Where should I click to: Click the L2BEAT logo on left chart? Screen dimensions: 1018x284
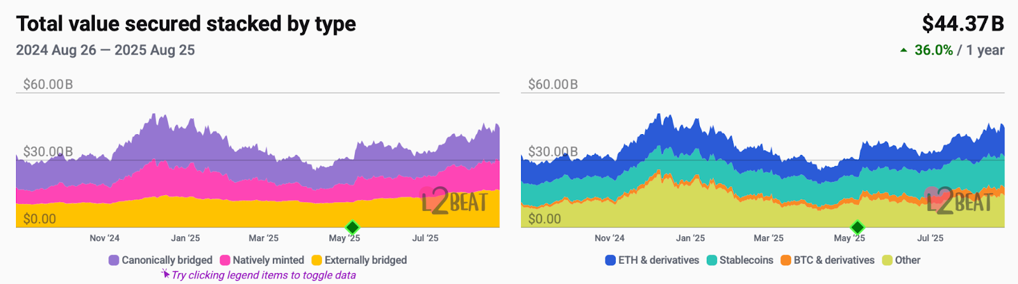pyautogui.click(x=455, y=202)
